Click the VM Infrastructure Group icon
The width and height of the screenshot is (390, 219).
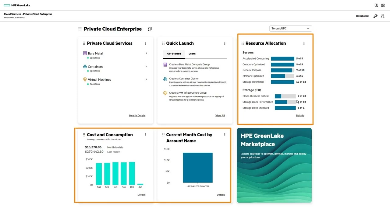click(165, 93)
